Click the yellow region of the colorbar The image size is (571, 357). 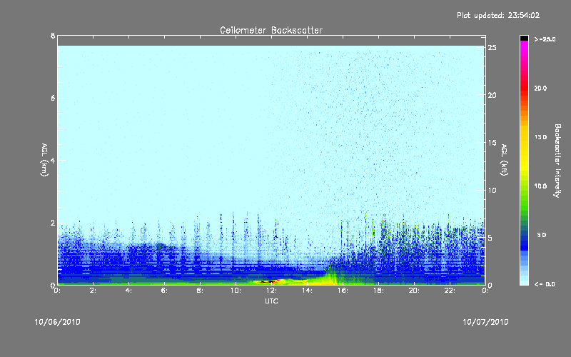tap(524, 149)
